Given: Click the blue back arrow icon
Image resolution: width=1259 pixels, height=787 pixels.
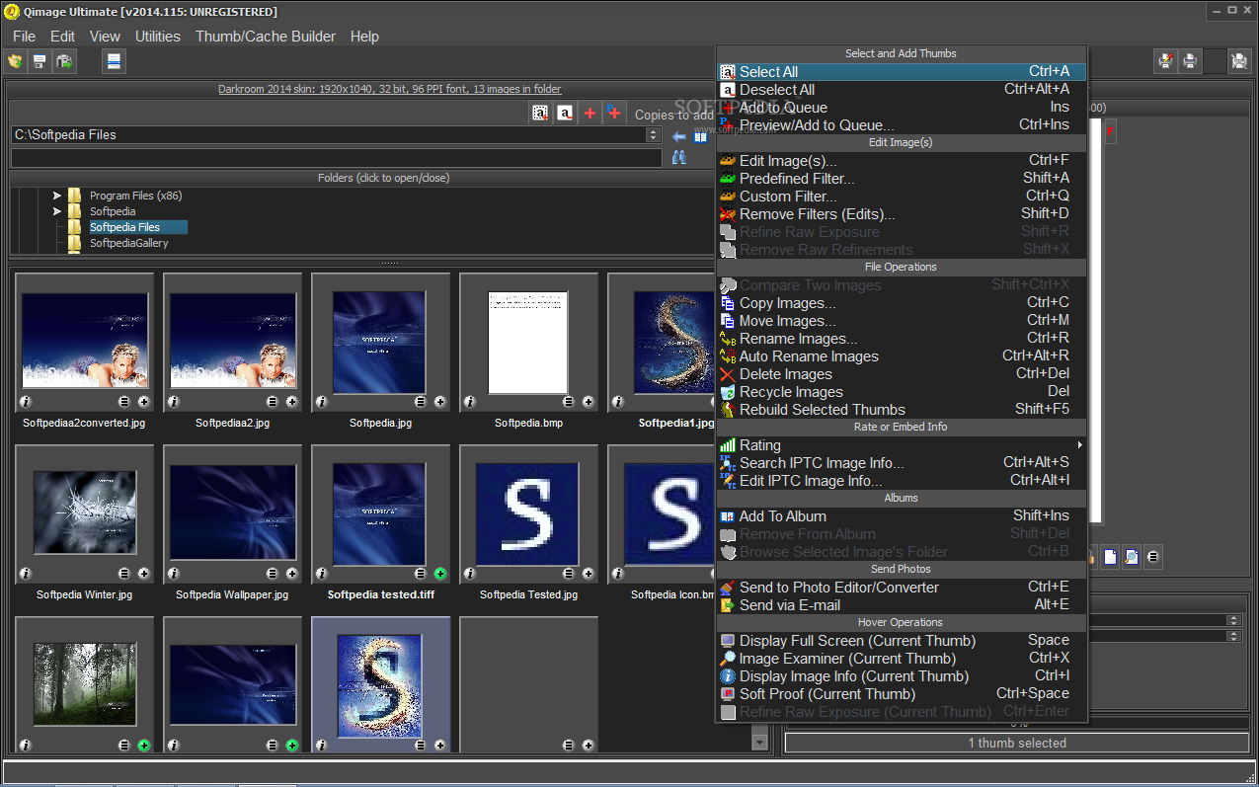Looking at the screenshot, I should click(679, 136).
